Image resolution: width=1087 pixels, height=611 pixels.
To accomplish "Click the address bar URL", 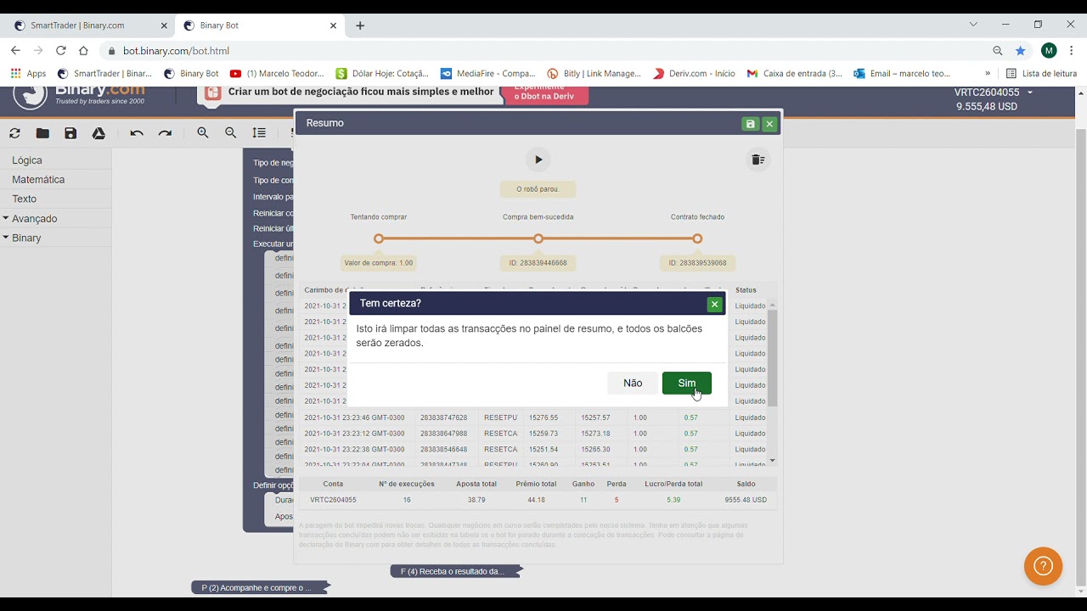I will (176, 51).
